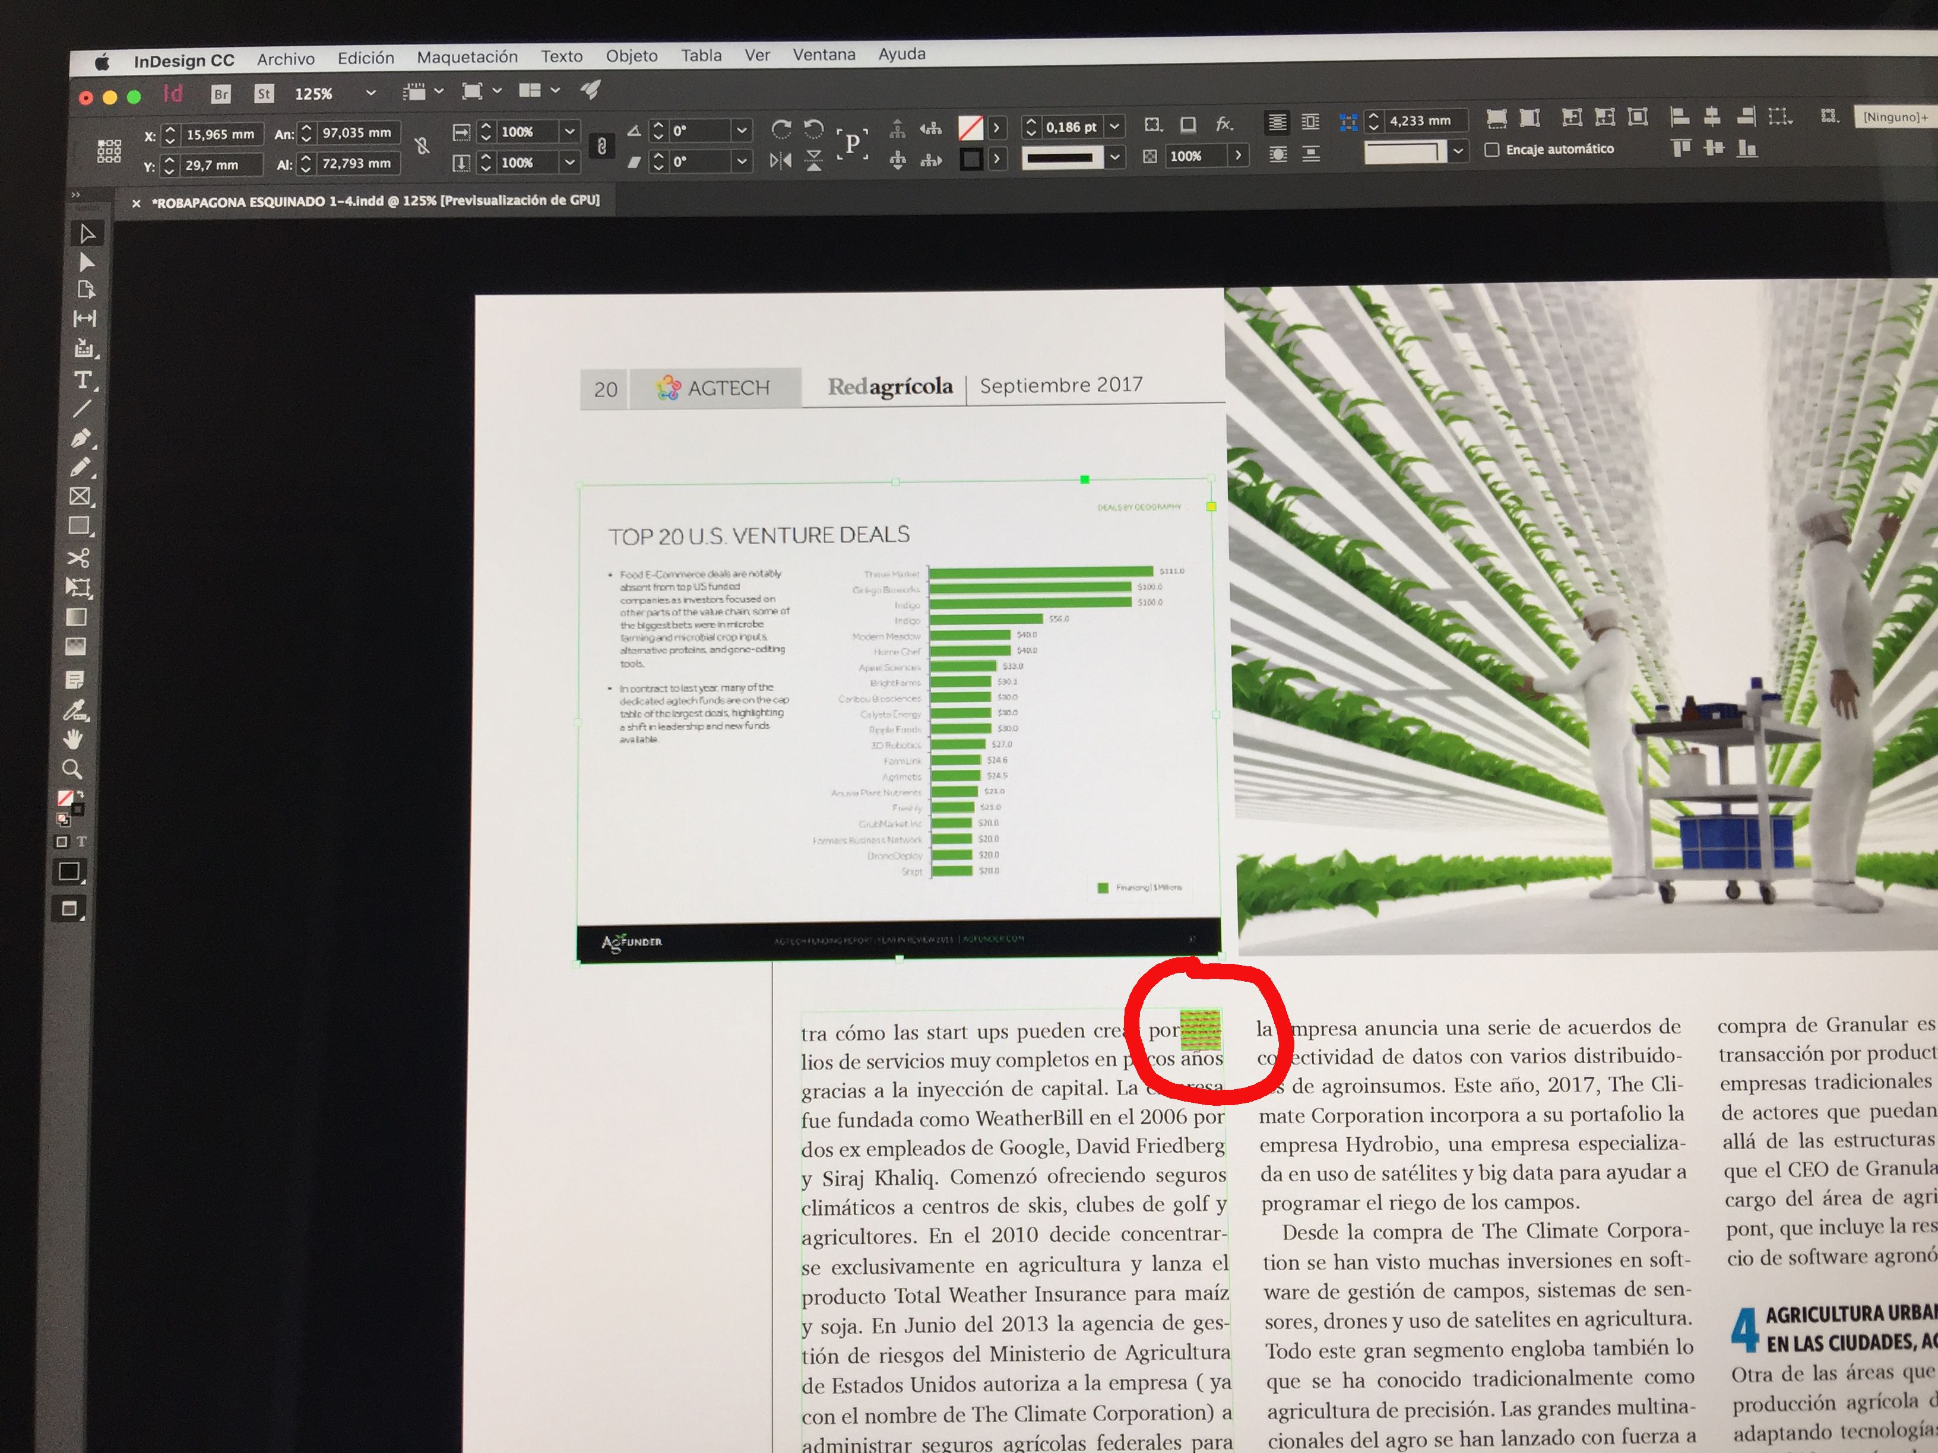Select the Gradient Feather tool

tap(76, 647)
